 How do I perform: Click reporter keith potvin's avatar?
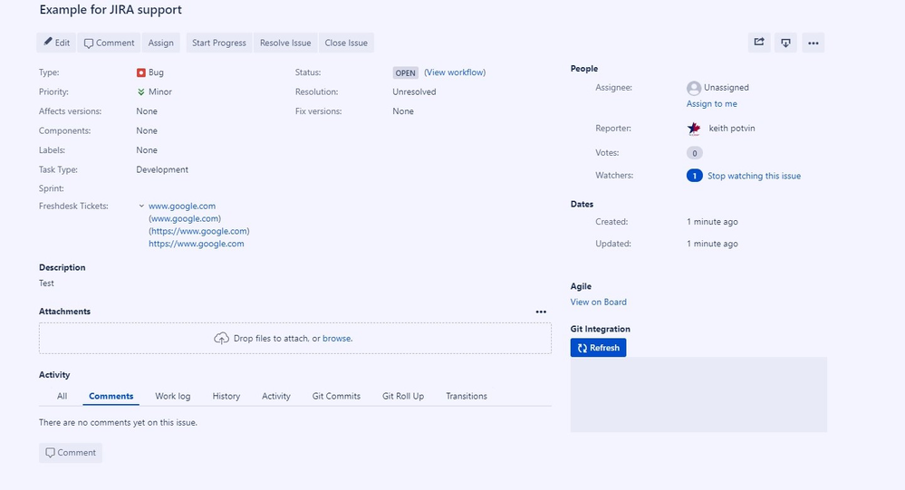point(694,129)
